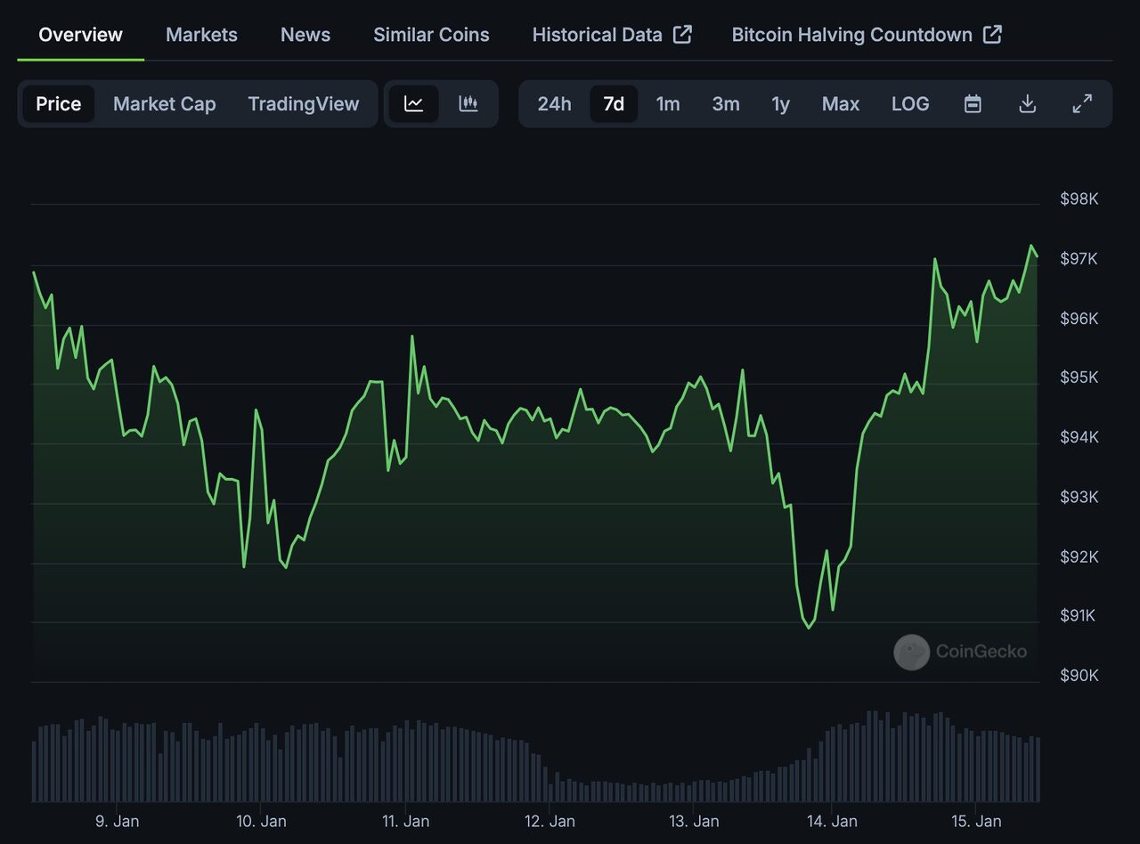Follow the Bitcoin Halving Countdown link
Screen dimensions: 1140x844
[x=851, y=35]
